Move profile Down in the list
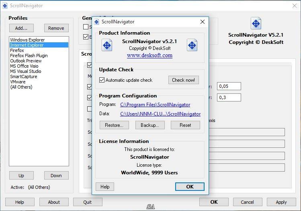301x211 pixels. (56, 176)
